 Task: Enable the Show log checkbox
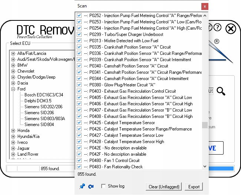(104, 186)
